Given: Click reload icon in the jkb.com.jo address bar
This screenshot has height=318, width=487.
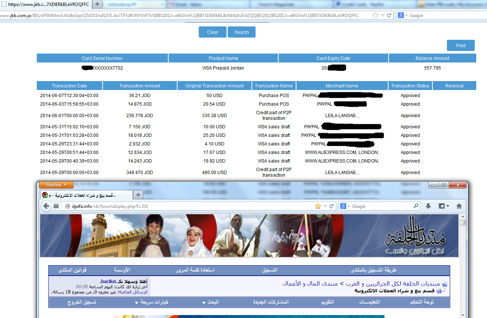Looking at the screenshot, I should pyautogui.click(x=389, y=16).
